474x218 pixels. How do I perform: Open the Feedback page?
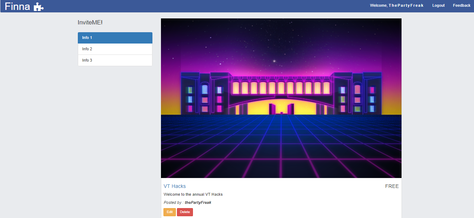click(x=462, y=5)
